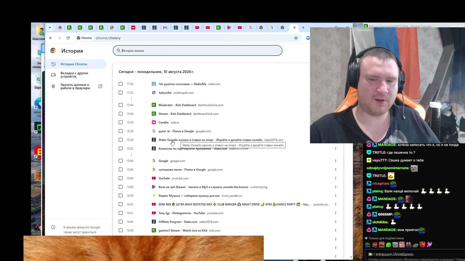The image size is (465, 261).
Task: Select checkbox for рулет тв - Поиск в Google
Action: 121,131
